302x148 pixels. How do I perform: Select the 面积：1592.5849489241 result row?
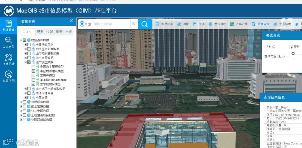click(282, 118)
